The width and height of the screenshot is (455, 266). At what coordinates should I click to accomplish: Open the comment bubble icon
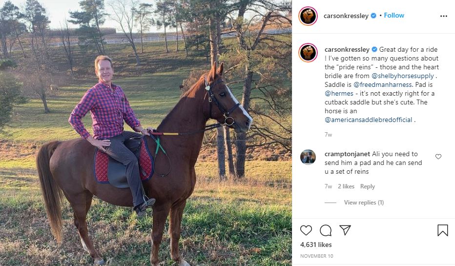coord(325,230)
